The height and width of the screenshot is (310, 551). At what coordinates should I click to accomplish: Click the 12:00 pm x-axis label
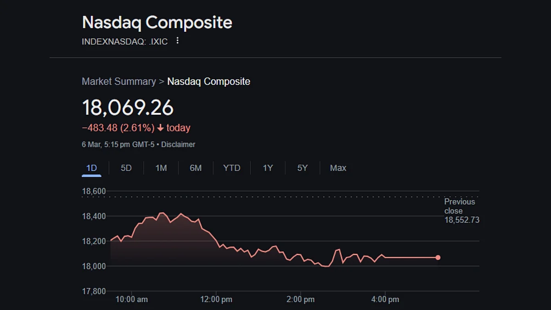click(216, 299)
